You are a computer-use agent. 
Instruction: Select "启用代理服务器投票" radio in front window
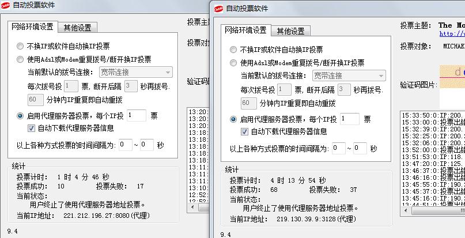pos(233,119)
